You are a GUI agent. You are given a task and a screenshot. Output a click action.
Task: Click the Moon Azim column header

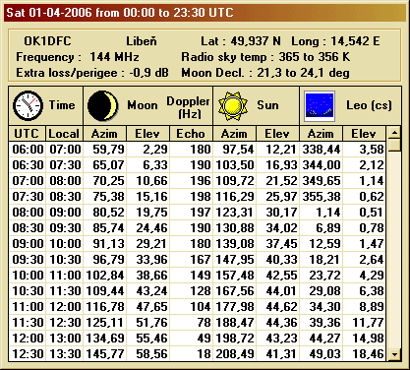pyautogui.click(x=104, y=134)
